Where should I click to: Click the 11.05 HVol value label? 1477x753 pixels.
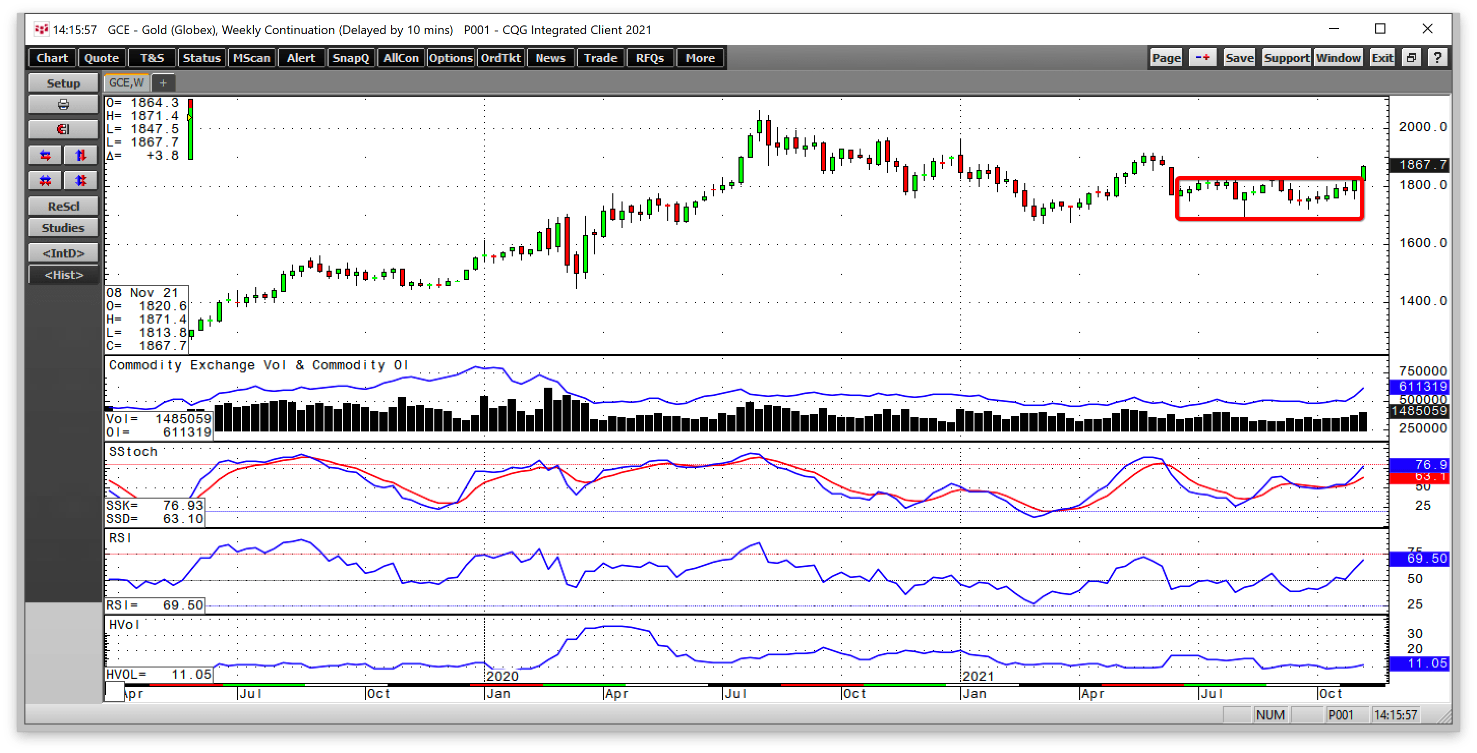[1420, 663]
